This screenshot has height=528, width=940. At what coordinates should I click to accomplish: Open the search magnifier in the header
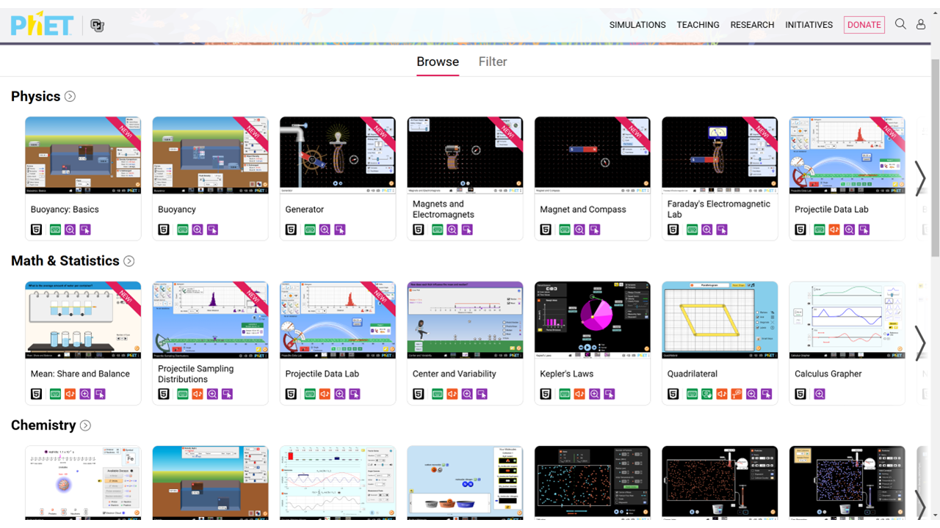point(900,24)
